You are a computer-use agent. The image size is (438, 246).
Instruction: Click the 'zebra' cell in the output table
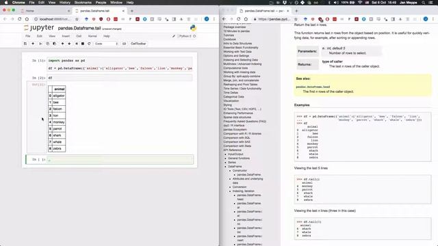(x=59, y=149)
